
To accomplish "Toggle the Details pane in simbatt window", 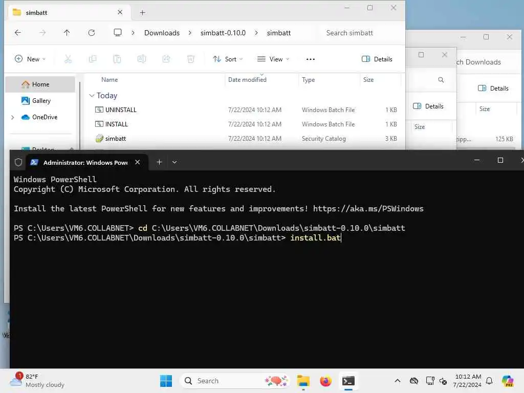I will pyautogui.click(x=377, y=59).
